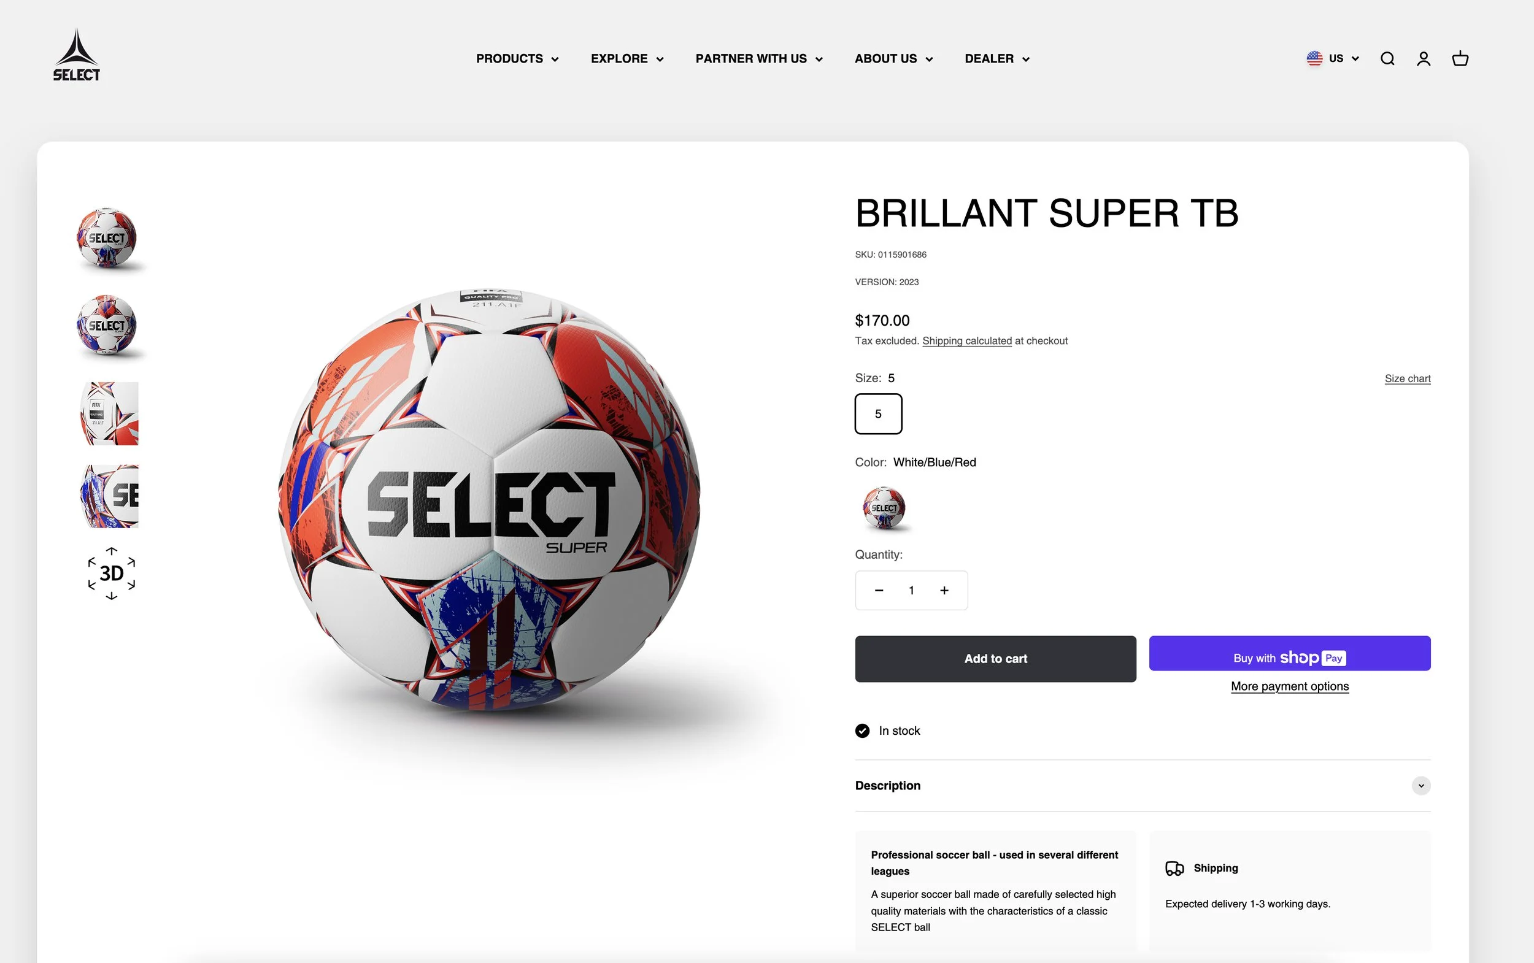
Task: Add the ball to cart
Action: pos(996,659)
